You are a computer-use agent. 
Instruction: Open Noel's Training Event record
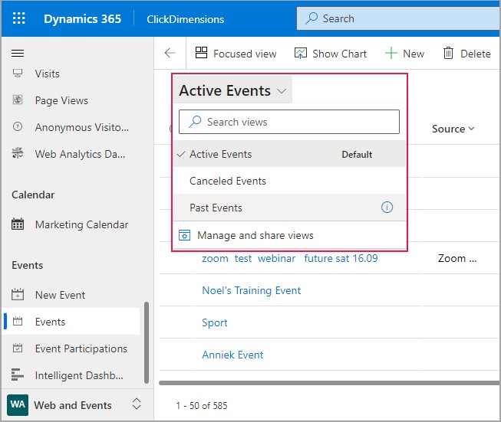(251, 290)
